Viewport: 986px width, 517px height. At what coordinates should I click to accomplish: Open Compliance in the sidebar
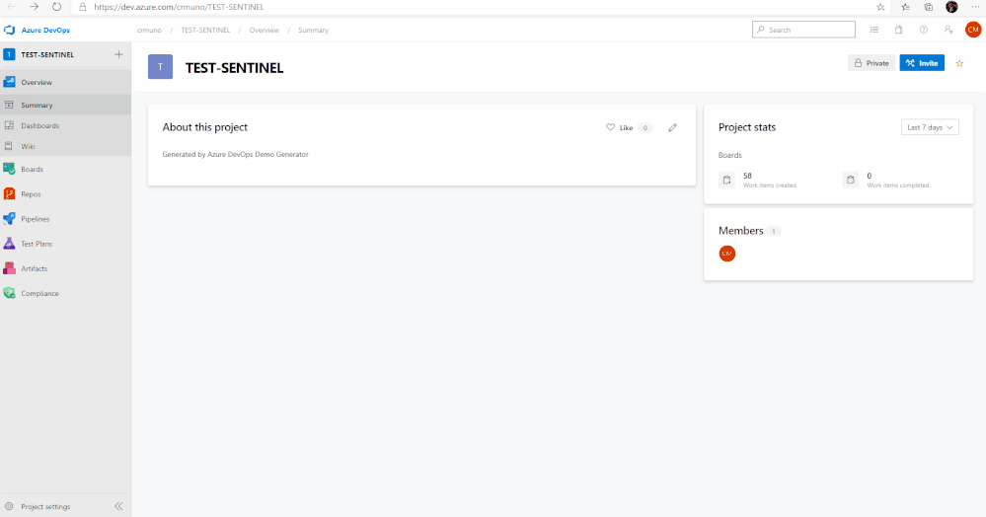(x=65, y=294)
